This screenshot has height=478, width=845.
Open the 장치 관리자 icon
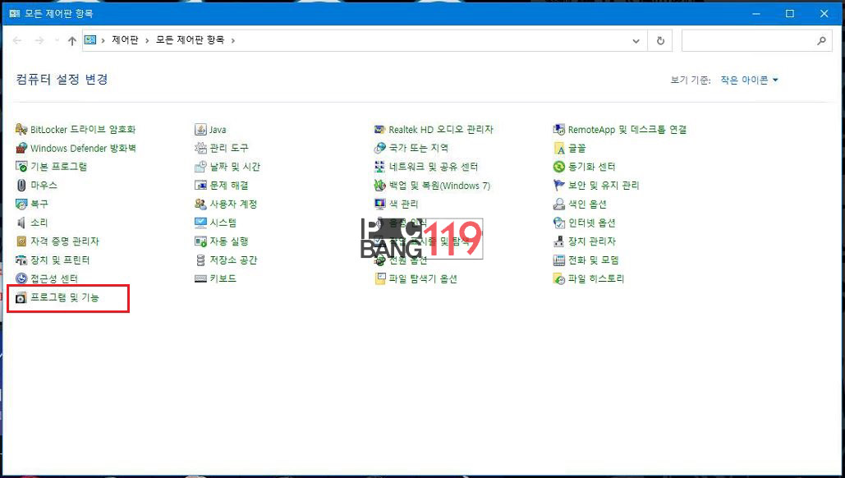click(559, 241)
